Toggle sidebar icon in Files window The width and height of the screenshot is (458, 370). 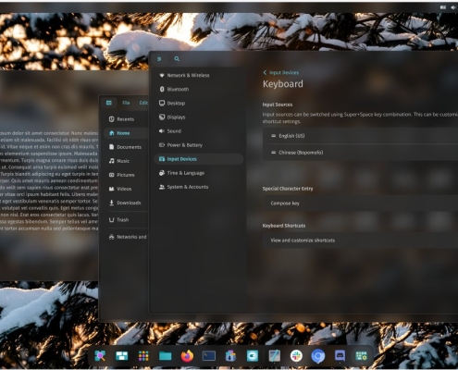(x=109, y=103)
